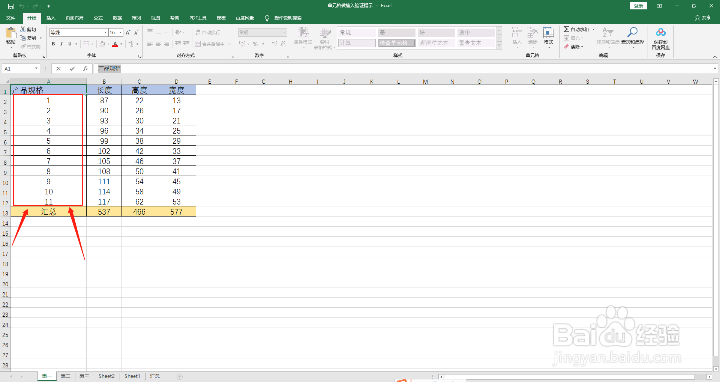Viewport: 720px width, 382px height.
Task: Apply the 检查单元格 cell style
Action: tap(396, 43)
